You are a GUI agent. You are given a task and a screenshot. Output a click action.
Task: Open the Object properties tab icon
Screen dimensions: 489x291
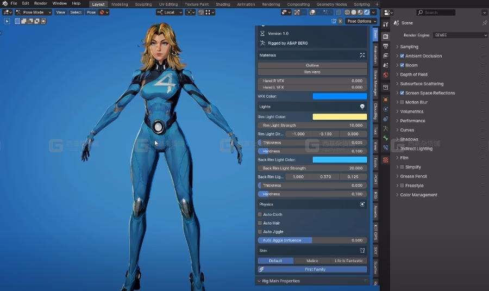click(386, 100)
